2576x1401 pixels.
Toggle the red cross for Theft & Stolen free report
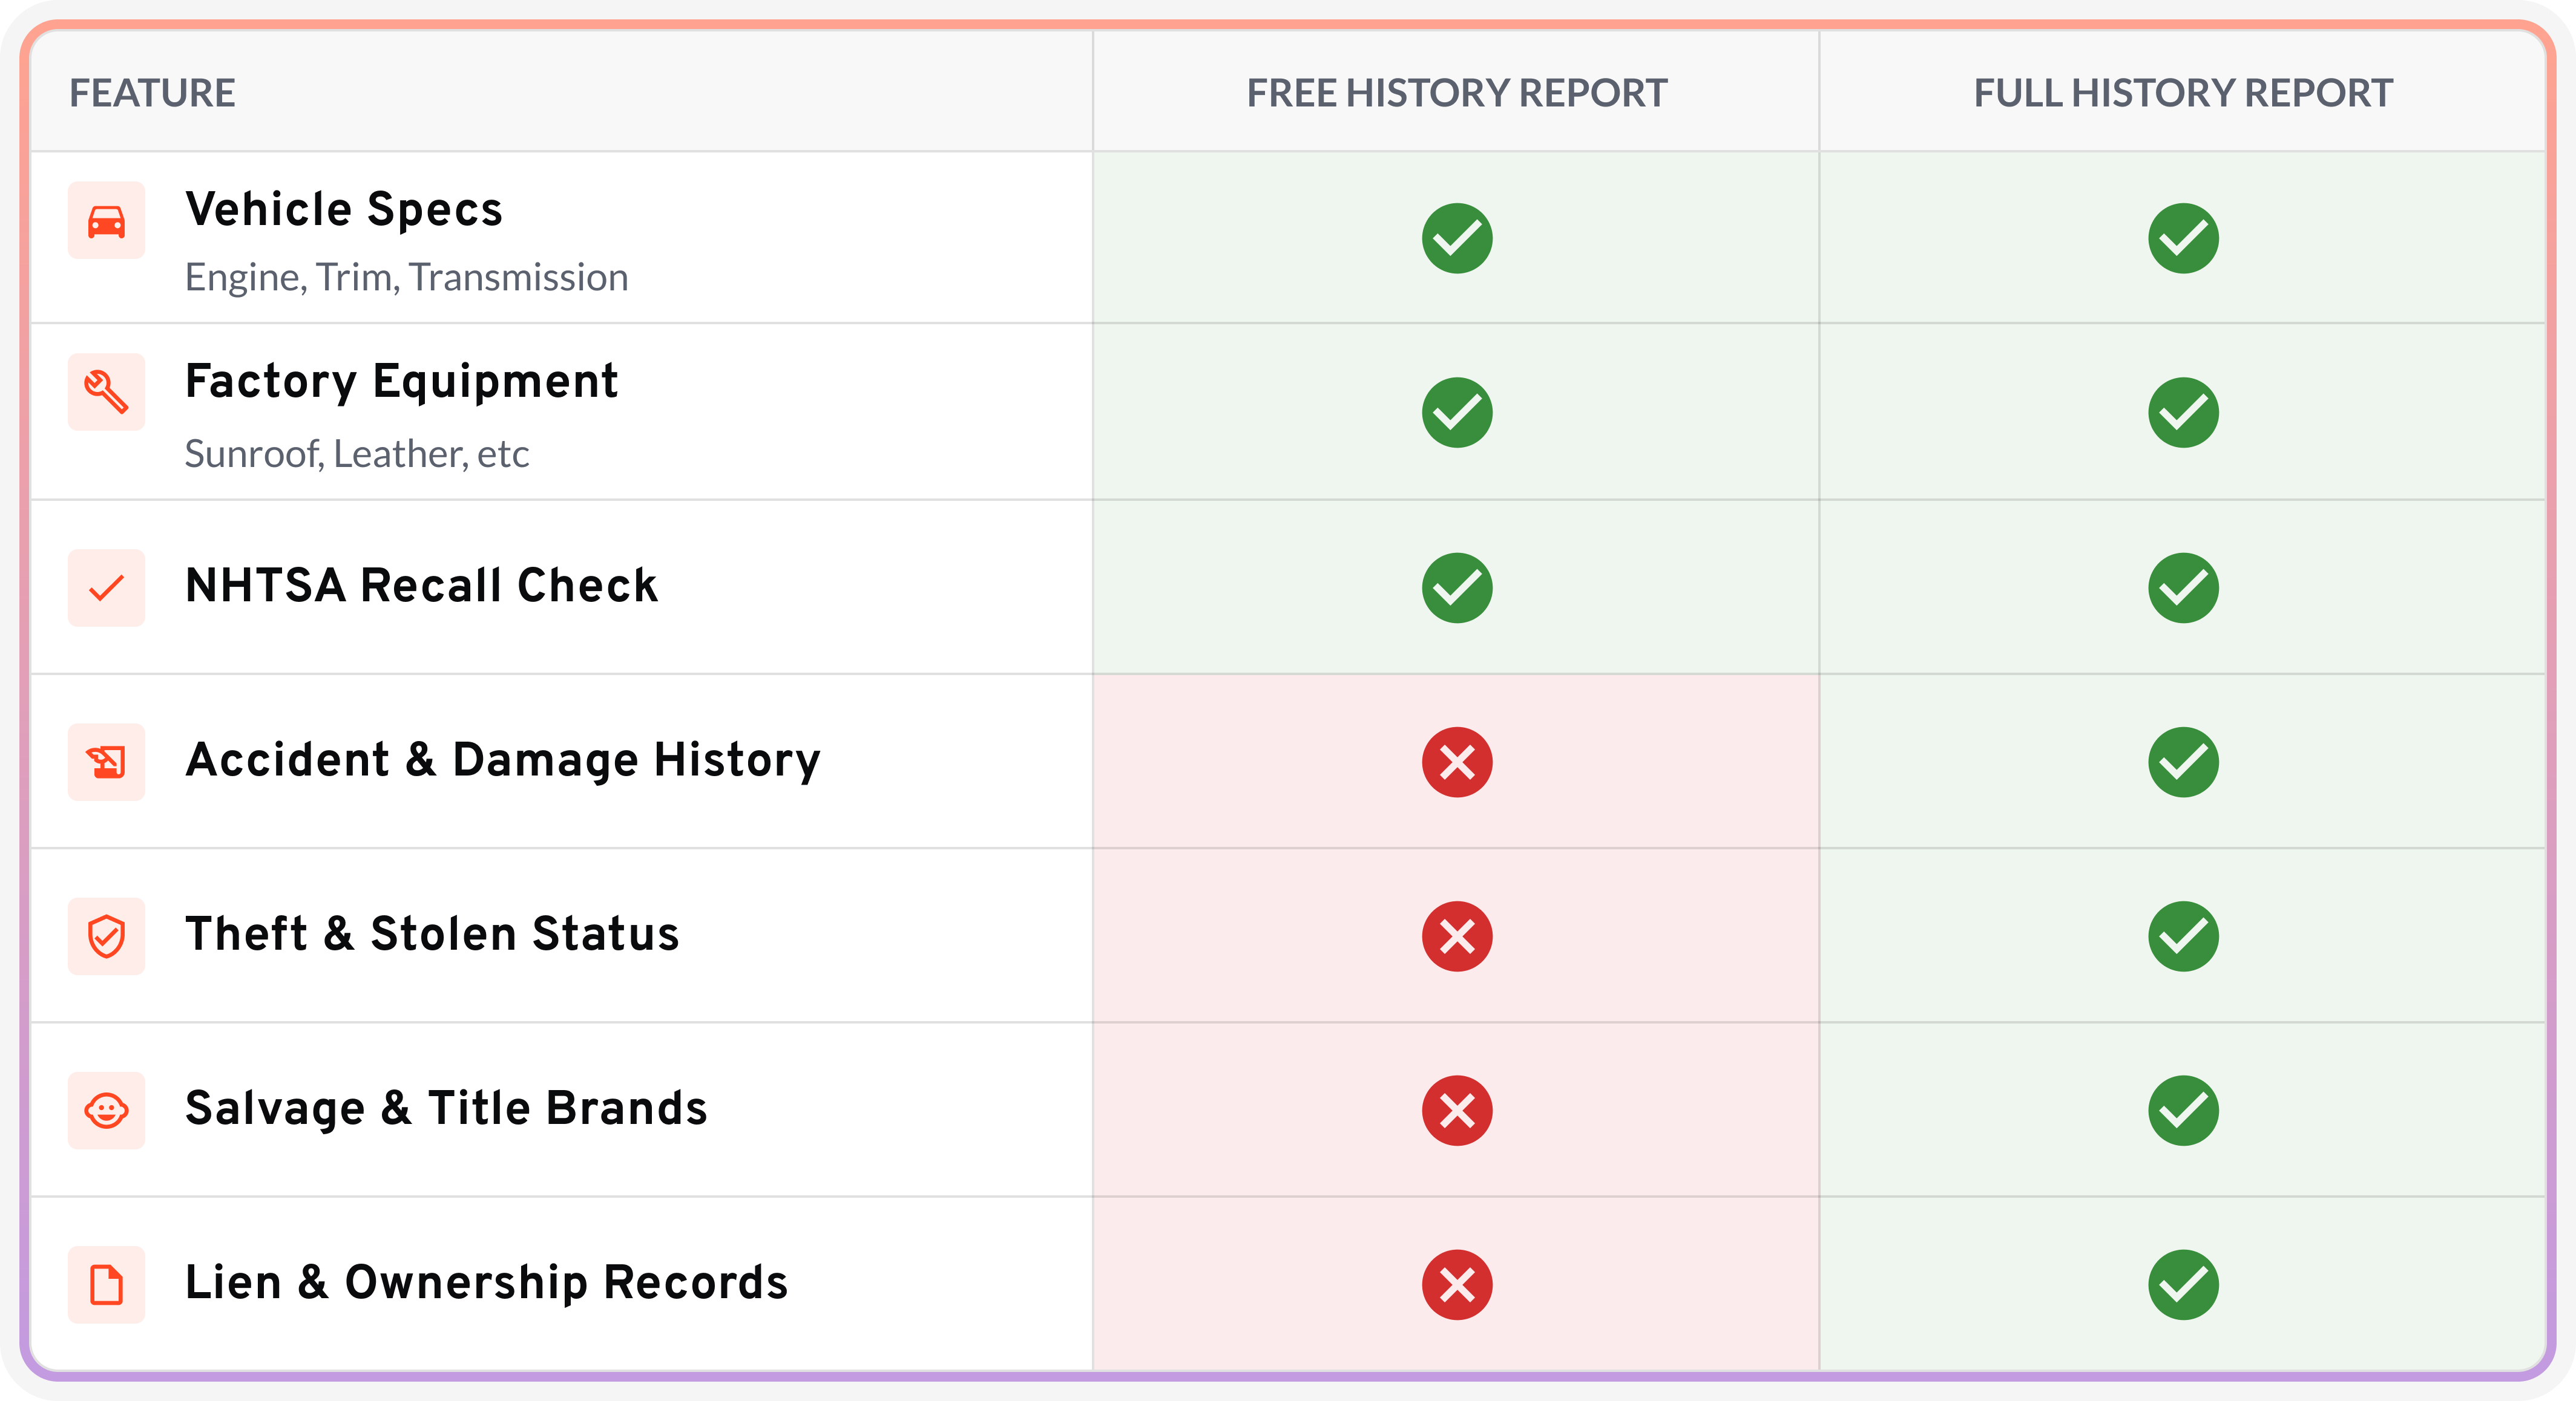[1456, 936]
